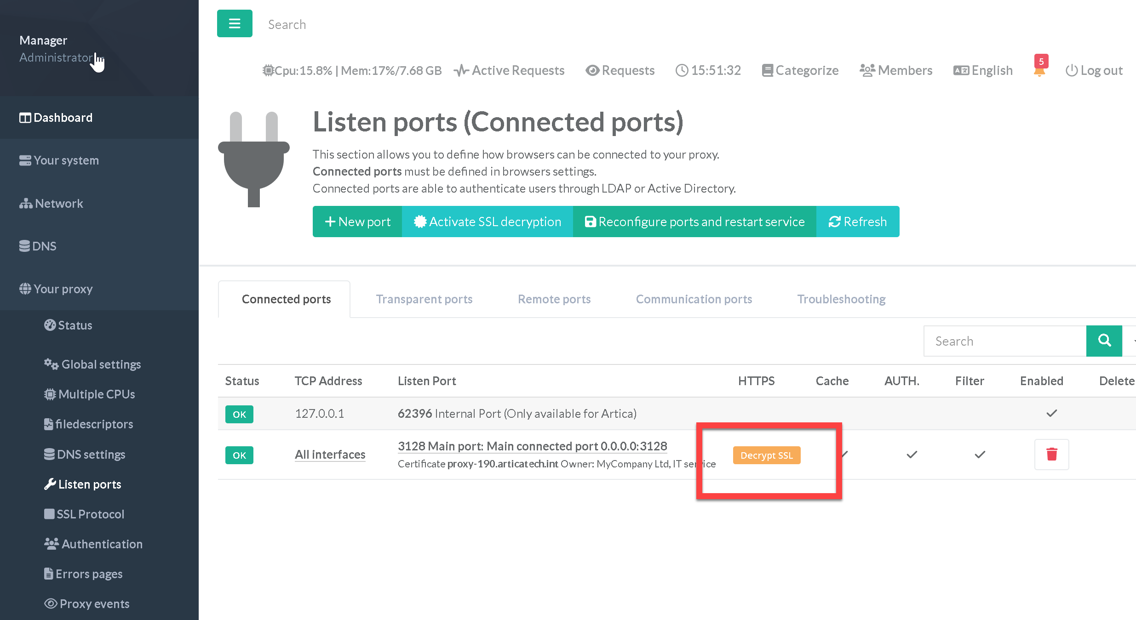
Task: Focus the table Search input field
Action: point(1004,341)
